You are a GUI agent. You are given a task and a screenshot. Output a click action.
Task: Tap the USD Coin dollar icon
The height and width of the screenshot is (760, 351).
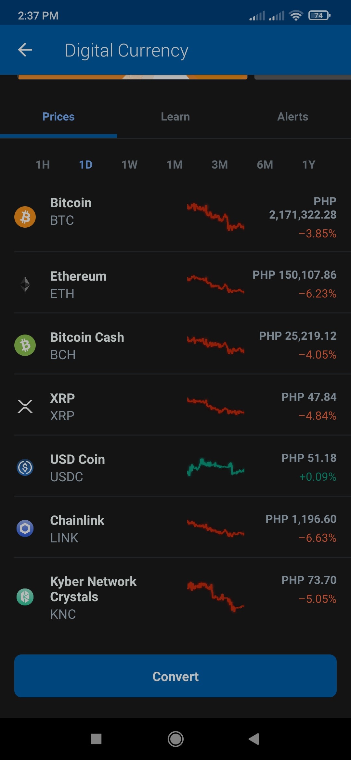click(25, 467)
